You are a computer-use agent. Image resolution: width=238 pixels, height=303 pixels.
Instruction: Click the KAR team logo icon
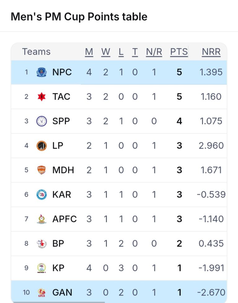[x=42, y=194]
